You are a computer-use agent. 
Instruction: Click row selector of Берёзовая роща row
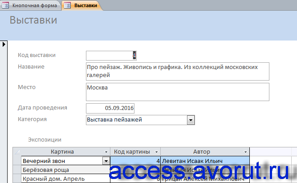point(17,170)
